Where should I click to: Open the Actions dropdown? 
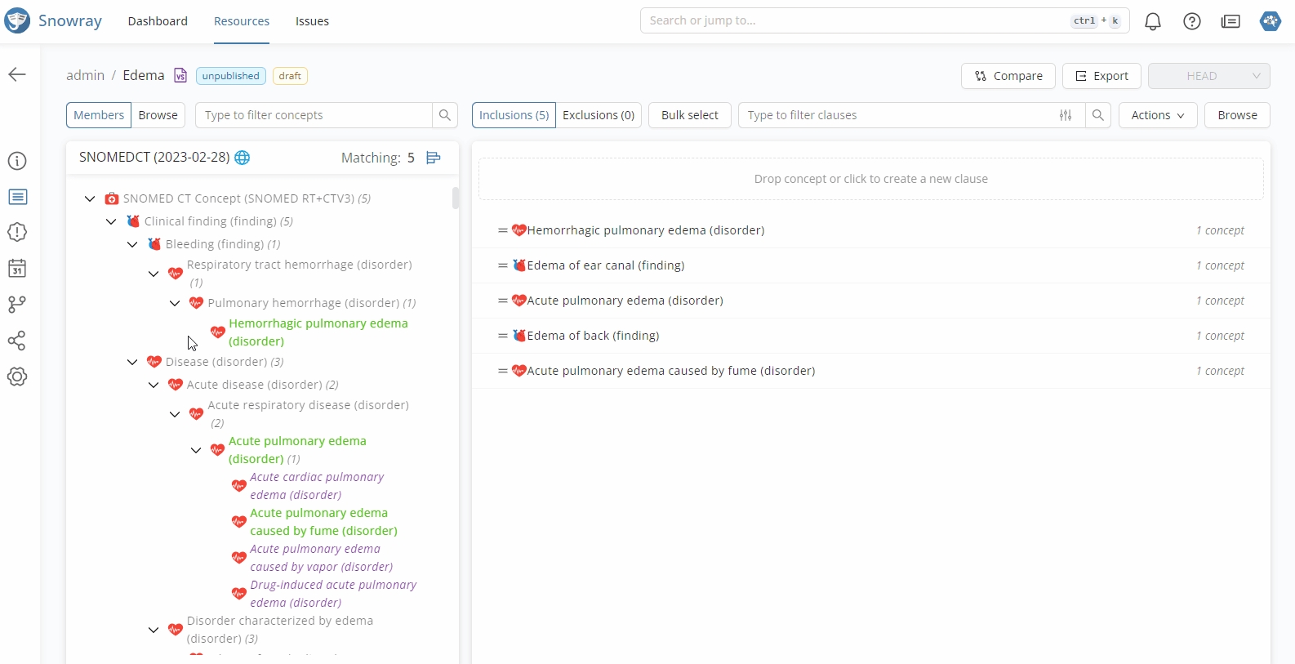point(1157,115)
